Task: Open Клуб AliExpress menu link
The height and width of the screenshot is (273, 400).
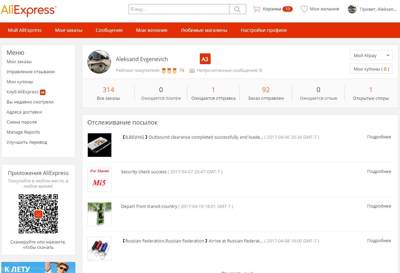Action: (x=23, y=92)
